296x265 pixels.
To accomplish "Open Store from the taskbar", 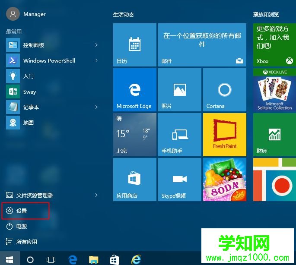I will click(115, 260).
